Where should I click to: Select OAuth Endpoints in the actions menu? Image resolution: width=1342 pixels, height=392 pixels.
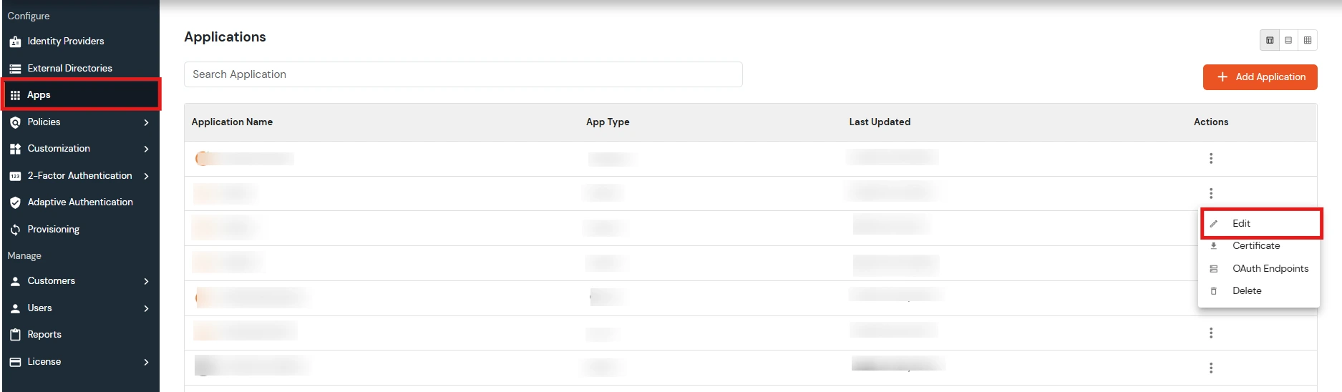(x=1270, y=268)
